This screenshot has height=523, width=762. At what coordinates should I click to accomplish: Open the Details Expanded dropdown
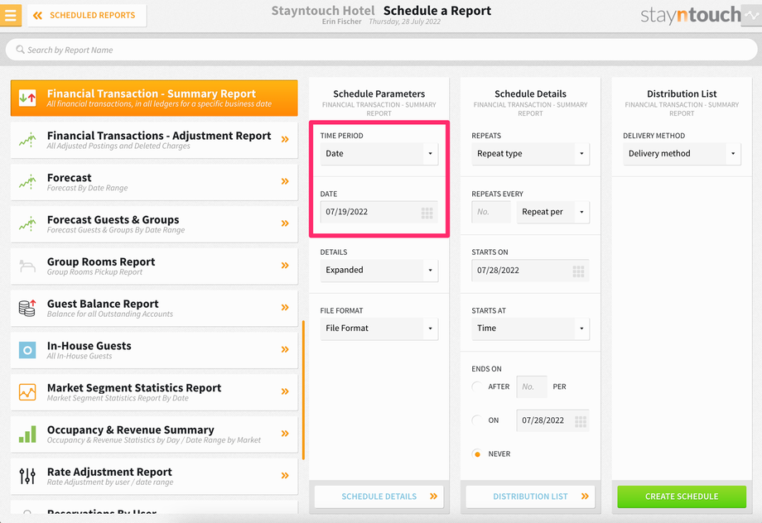click(379, 270)
